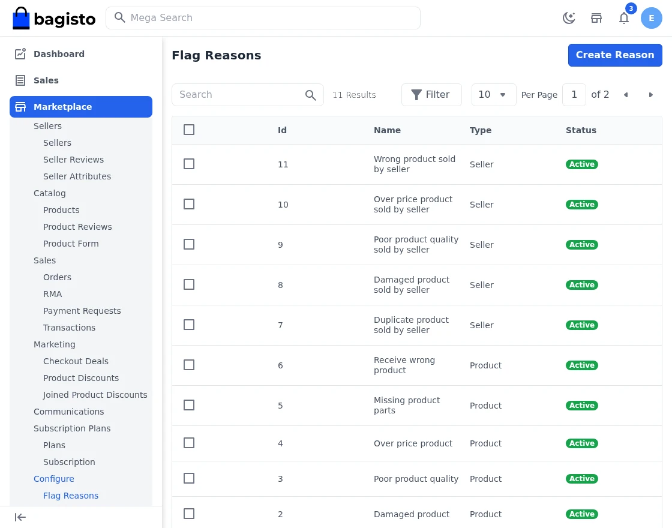Open the user avatar E menu
The width and height of the screenshot is (672, 528).
(x=652, y=18)
